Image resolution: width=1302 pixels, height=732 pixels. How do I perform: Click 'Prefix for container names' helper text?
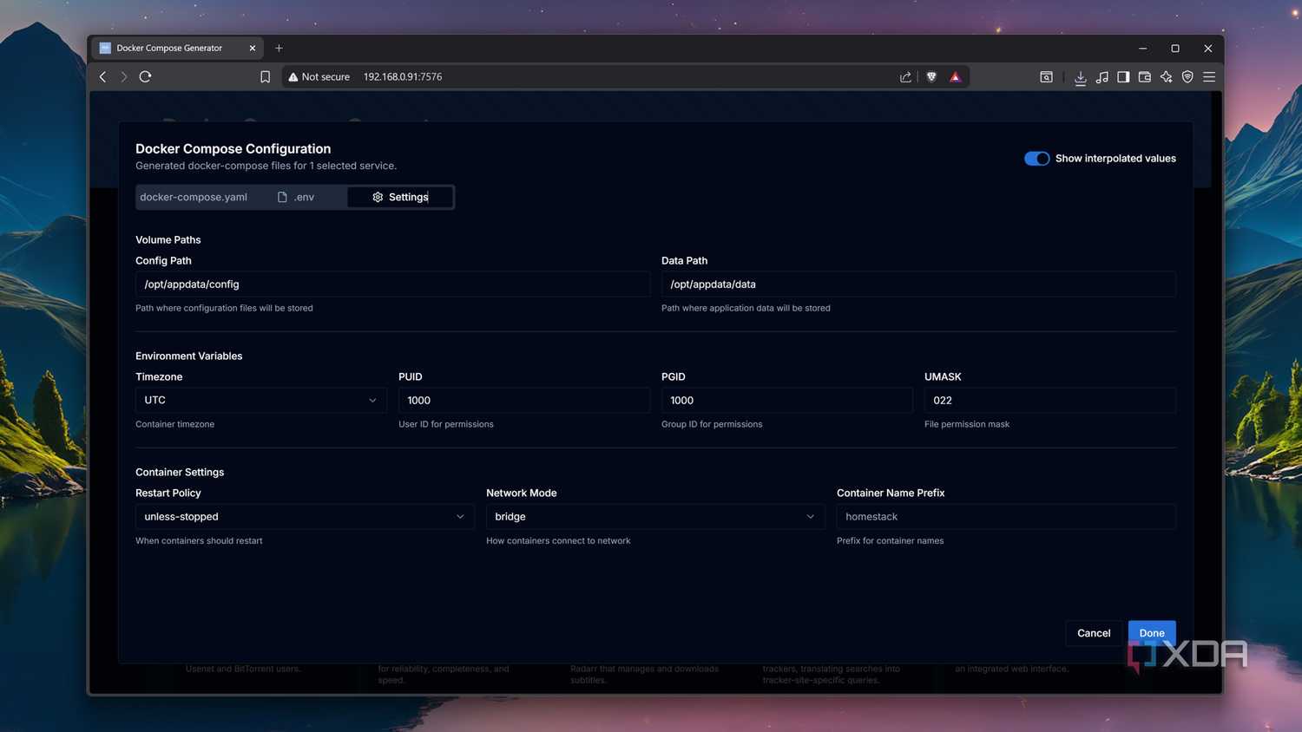click(x=890, y=540)
